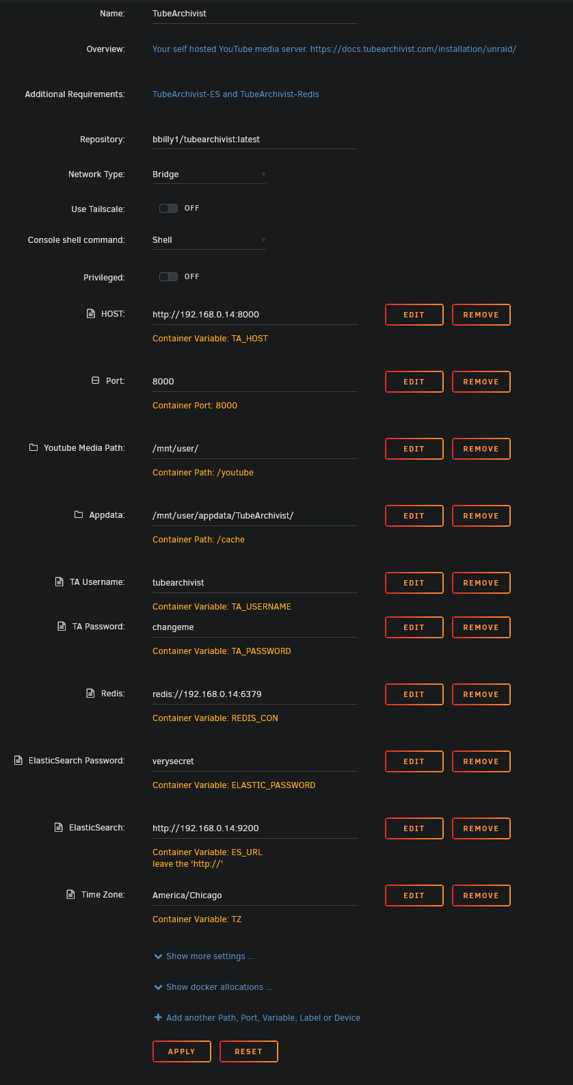Click the variable icon next to Redis
Image resolution: width=573 pixels, height=1085 pixels.
[90, 692]
